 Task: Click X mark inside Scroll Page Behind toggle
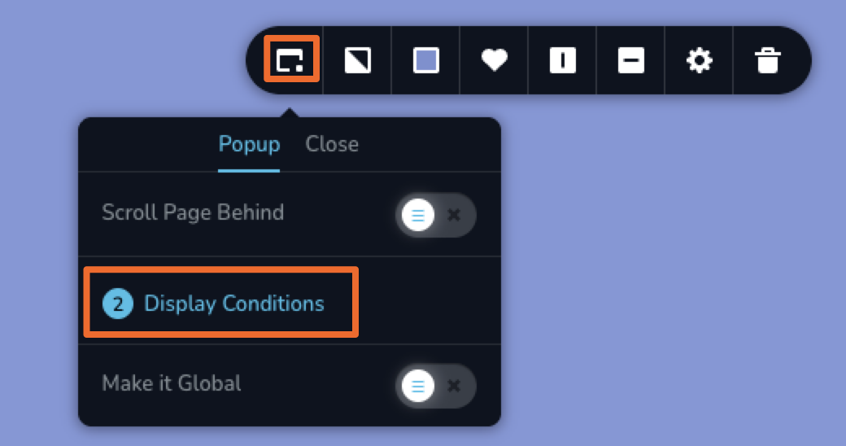click(x=454, y=215)
